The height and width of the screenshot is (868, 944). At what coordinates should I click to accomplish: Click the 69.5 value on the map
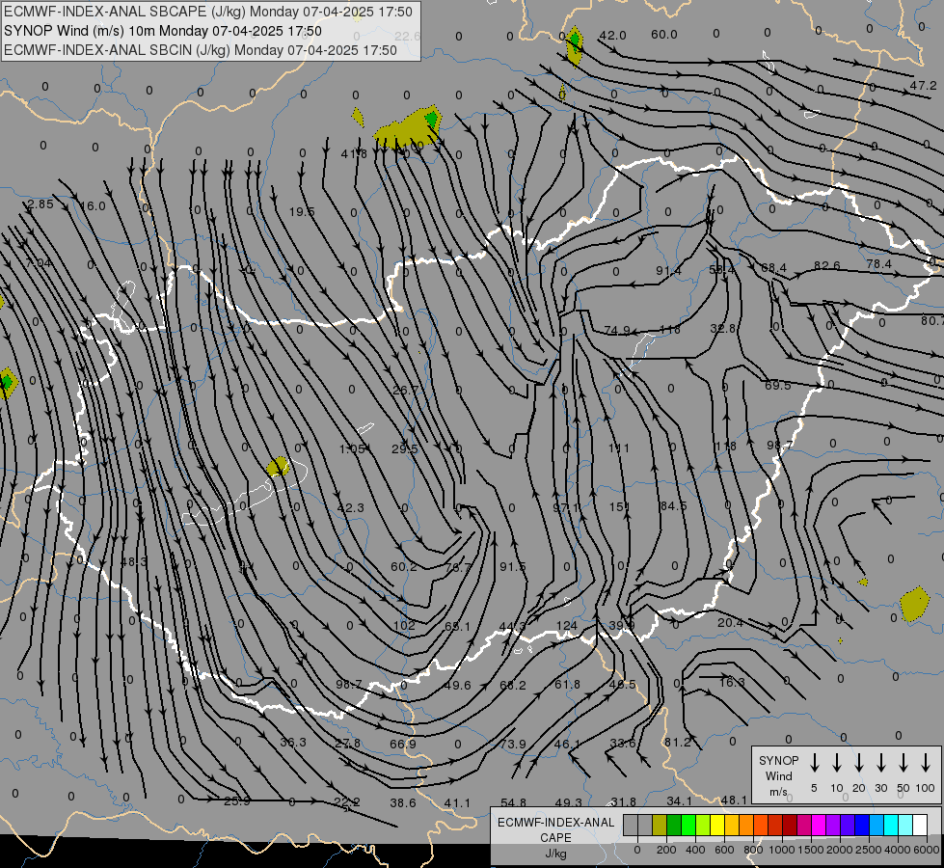[x=778, y=385]
